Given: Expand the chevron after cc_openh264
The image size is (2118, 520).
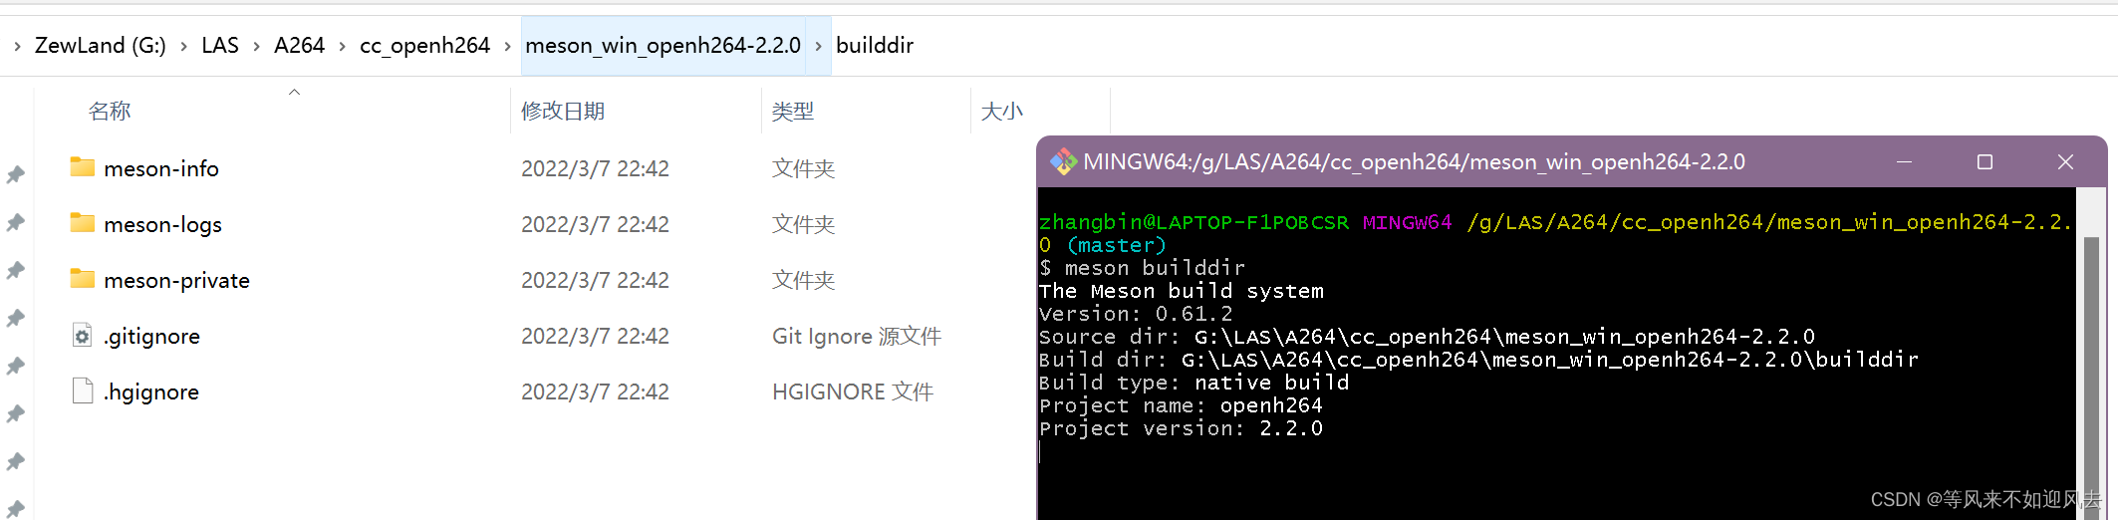Looking at the screenshot, I should click(x=507, y=46).
